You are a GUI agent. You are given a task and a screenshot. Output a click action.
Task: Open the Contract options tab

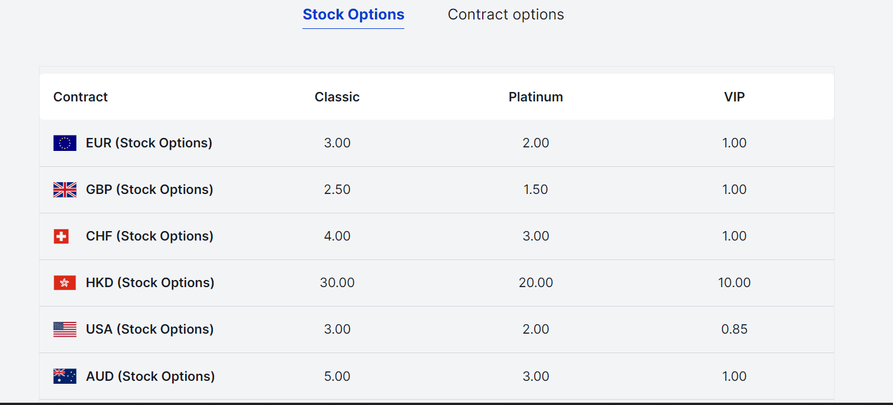point(506,15)
